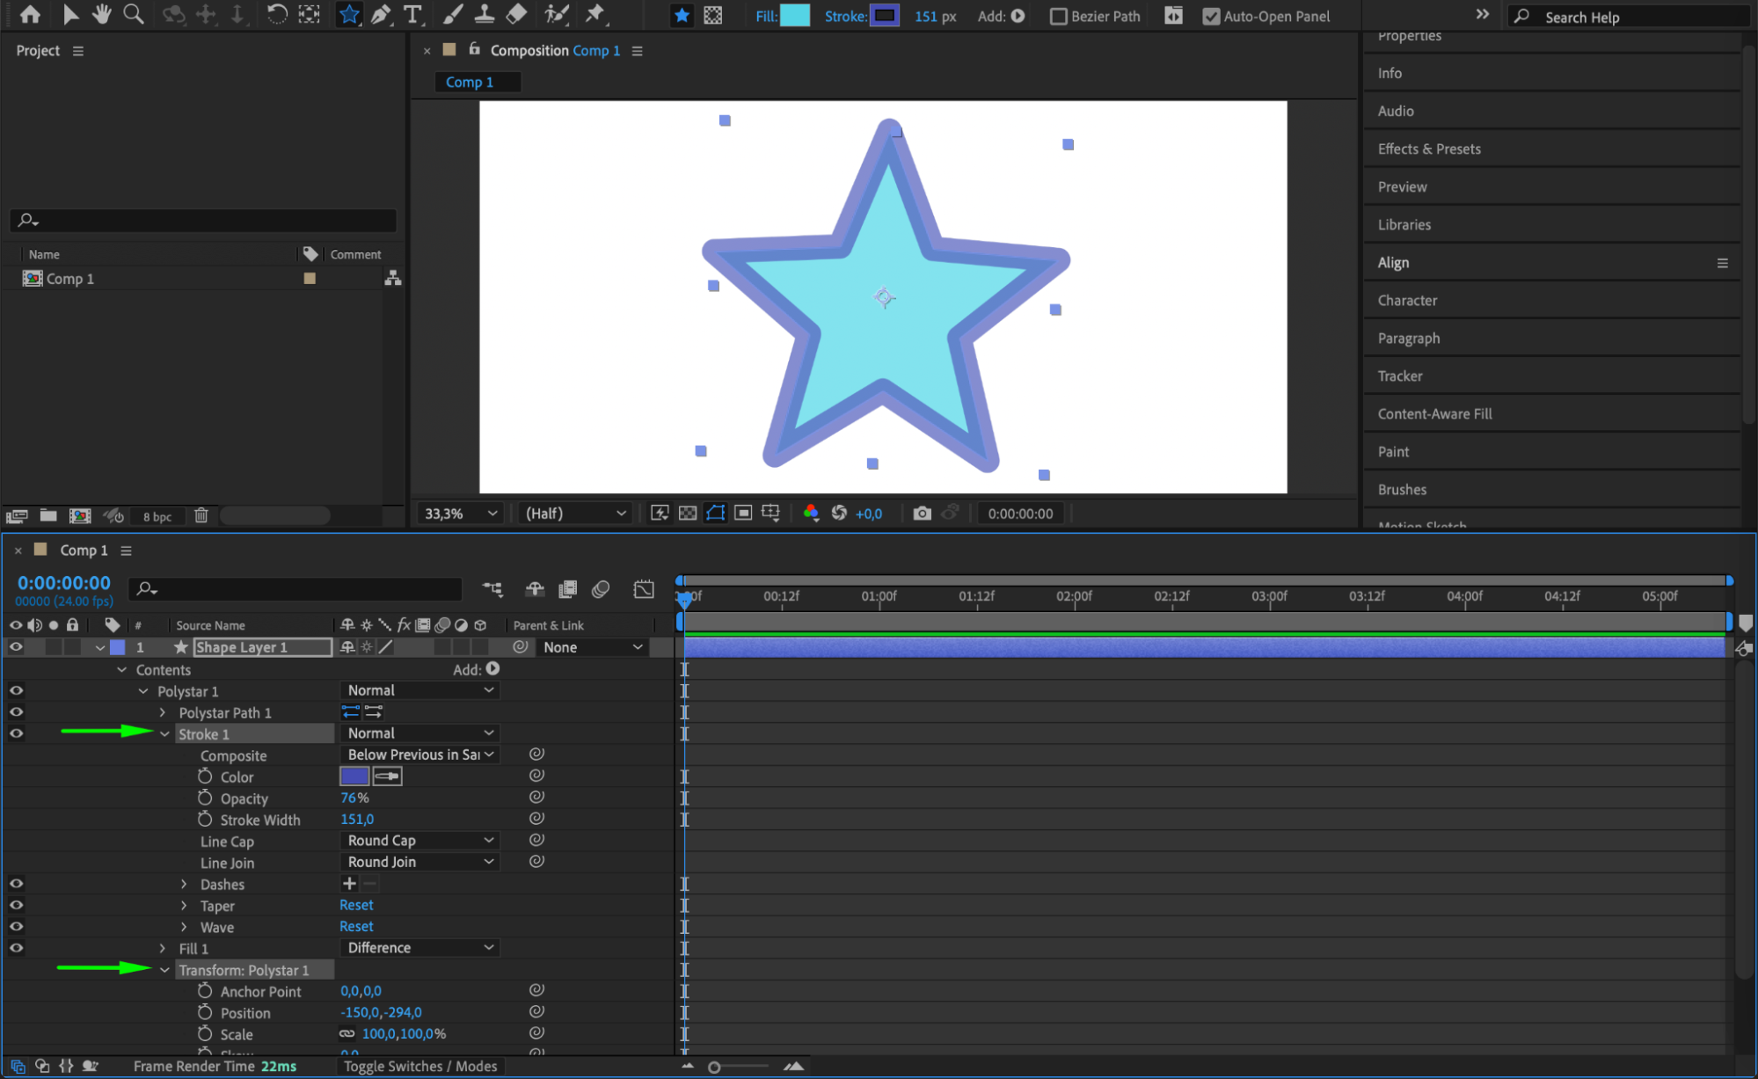Click Reset next to Taper
The image size is (1758, 1079).
[356, 905]
